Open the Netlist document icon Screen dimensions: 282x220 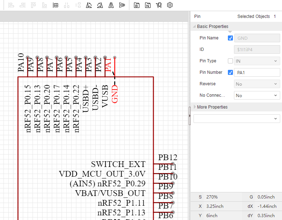tap(148, 5)
